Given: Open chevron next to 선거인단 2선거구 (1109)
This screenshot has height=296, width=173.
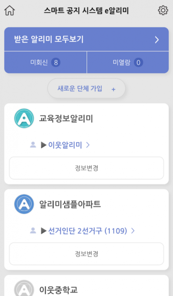Looking at the screenshot, I should pos(133,231).
